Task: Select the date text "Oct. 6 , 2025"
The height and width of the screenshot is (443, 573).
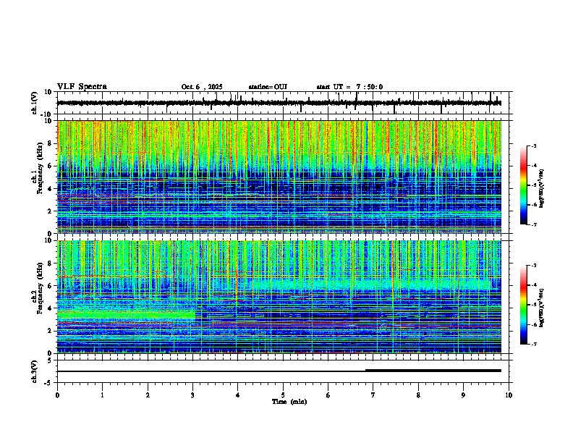Action: tap(202, 87)
